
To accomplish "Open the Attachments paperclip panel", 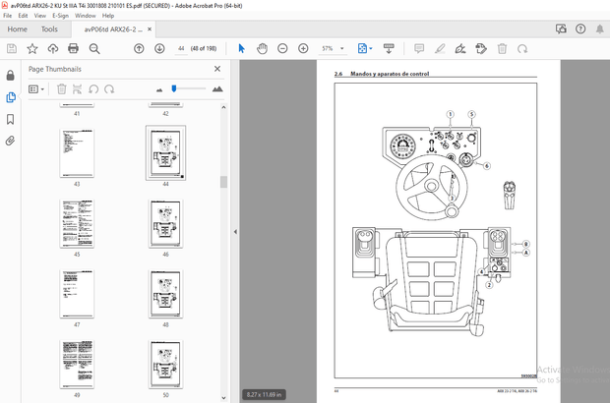I will 11,142.
